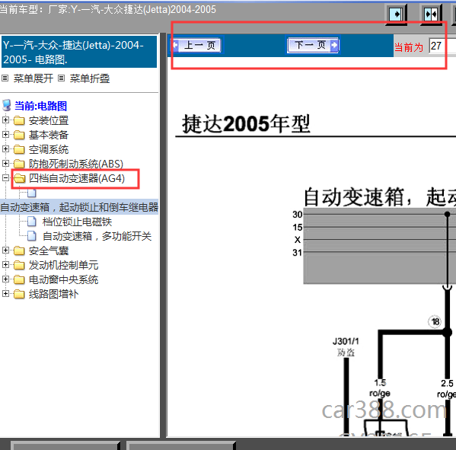Click the 线路图增补 folder icon
Image resolution: width=456 pixels, height=450 pixels.
[x=19, y=294]
